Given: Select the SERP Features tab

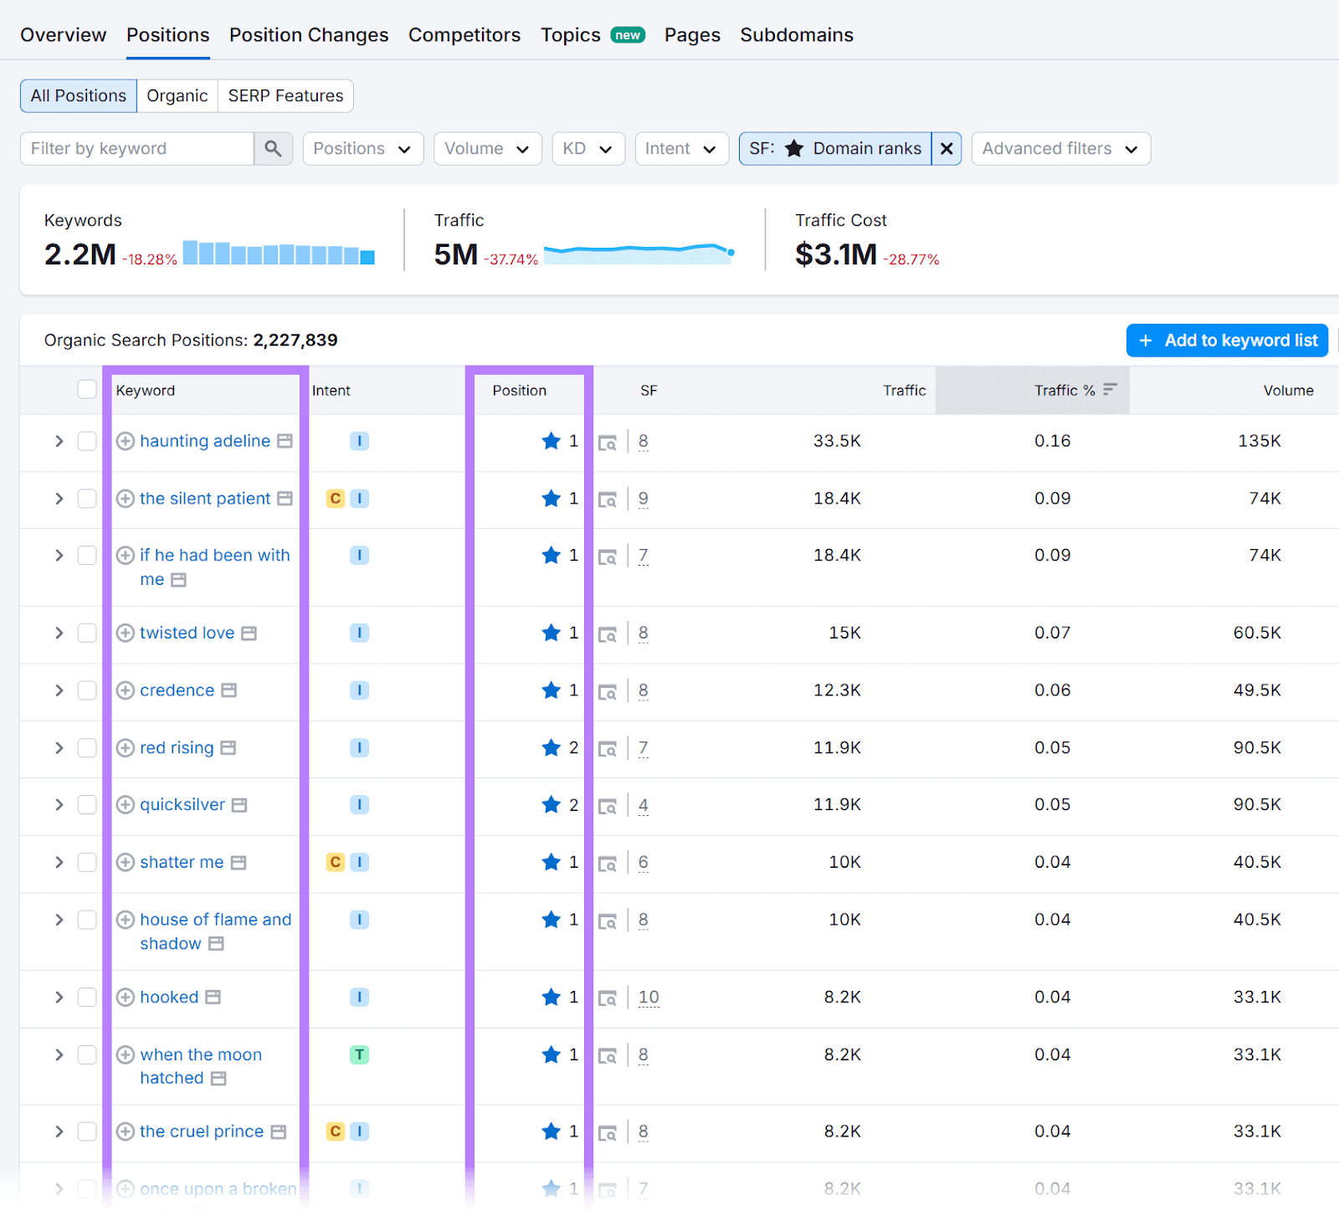Looking at the screenshot, I should point(285,96).
